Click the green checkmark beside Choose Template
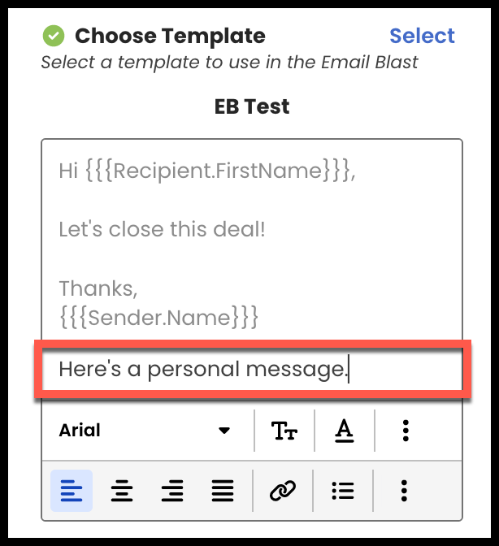 coord(54,36)
